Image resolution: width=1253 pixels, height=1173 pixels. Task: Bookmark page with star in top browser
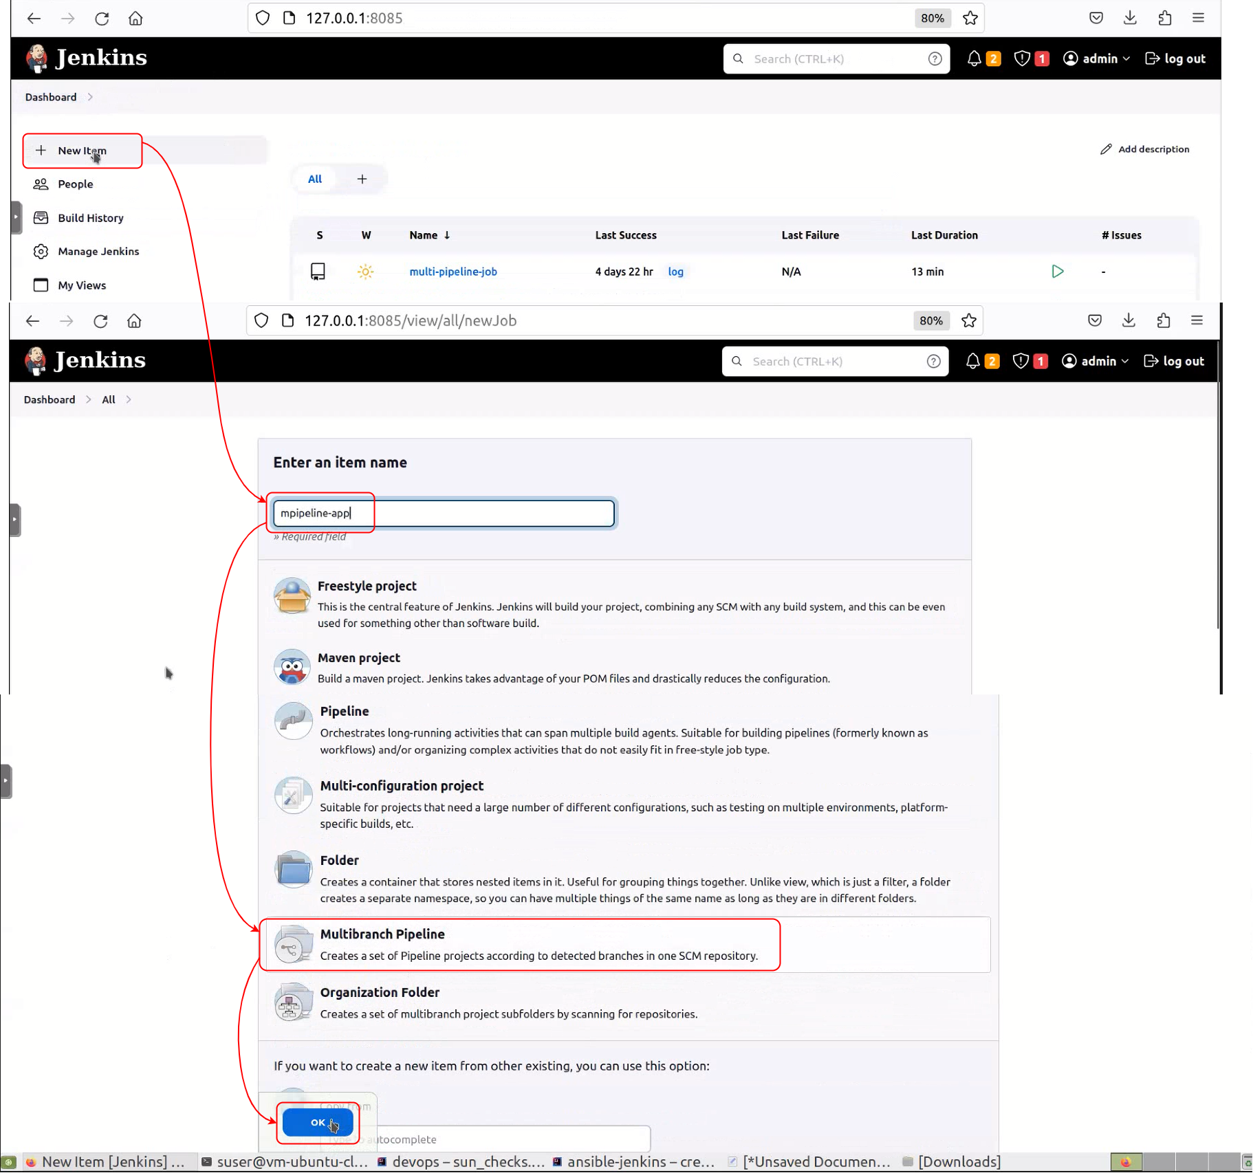[x=970, y=19]
